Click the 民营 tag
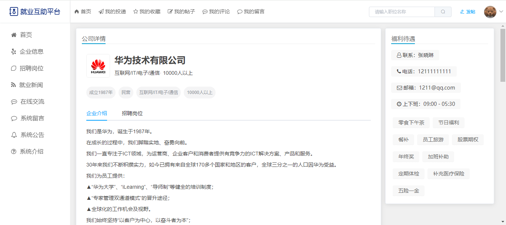The image size is (506, 225). click(126, 93)
